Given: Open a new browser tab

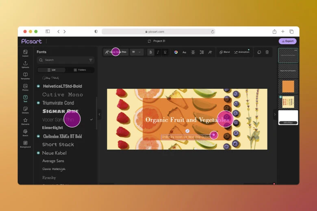Looking at the screenshot, I should pos(283,32).
